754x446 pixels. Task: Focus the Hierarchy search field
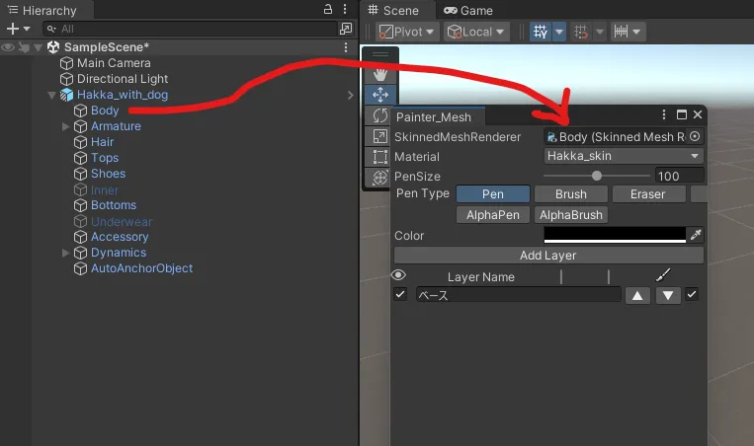(190, 29)
